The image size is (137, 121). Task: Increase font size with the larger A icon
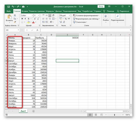pos(35,19)
